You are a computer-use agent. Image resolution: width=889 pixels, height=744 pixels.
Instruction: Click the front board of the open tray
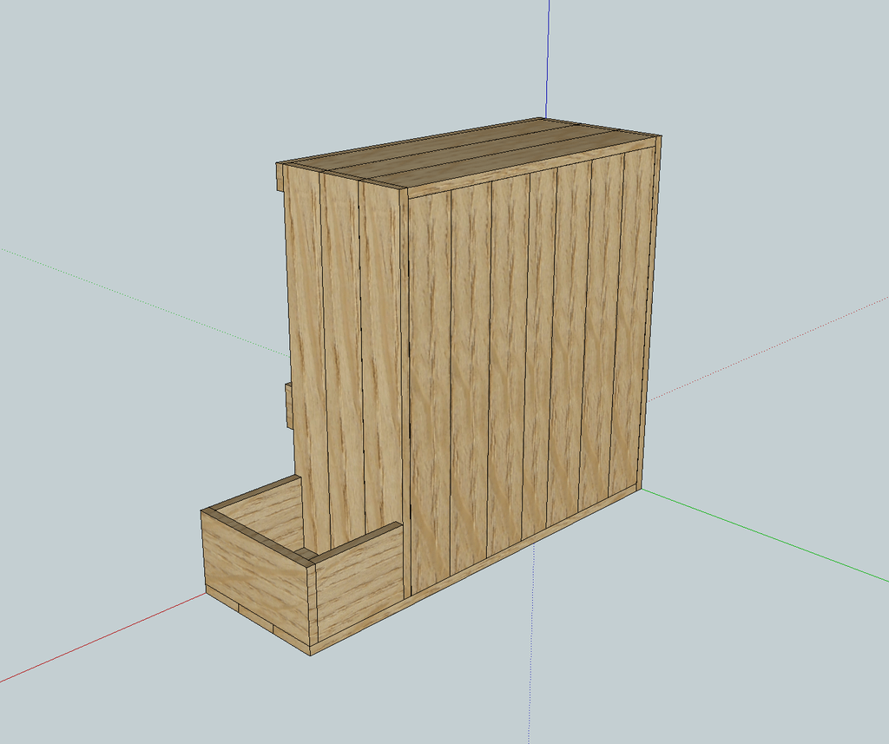[x=257, y=579]
